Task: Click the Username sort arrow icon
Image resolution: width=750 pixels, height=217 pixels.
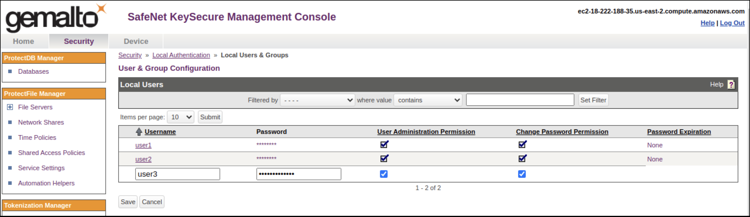Action: (x=139, y=132)
